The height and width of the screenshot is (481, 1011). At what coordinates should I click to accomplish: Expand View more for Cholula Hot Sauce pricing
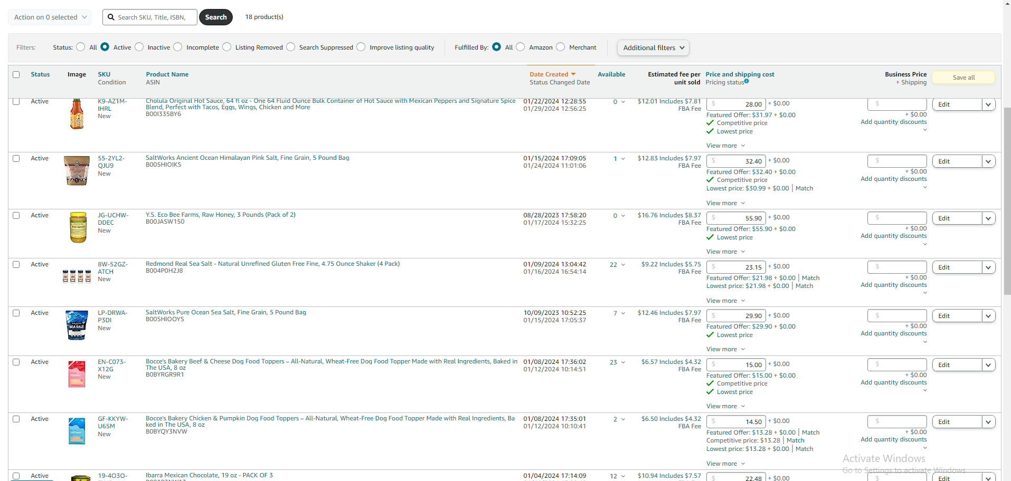[x=726, y=146]
